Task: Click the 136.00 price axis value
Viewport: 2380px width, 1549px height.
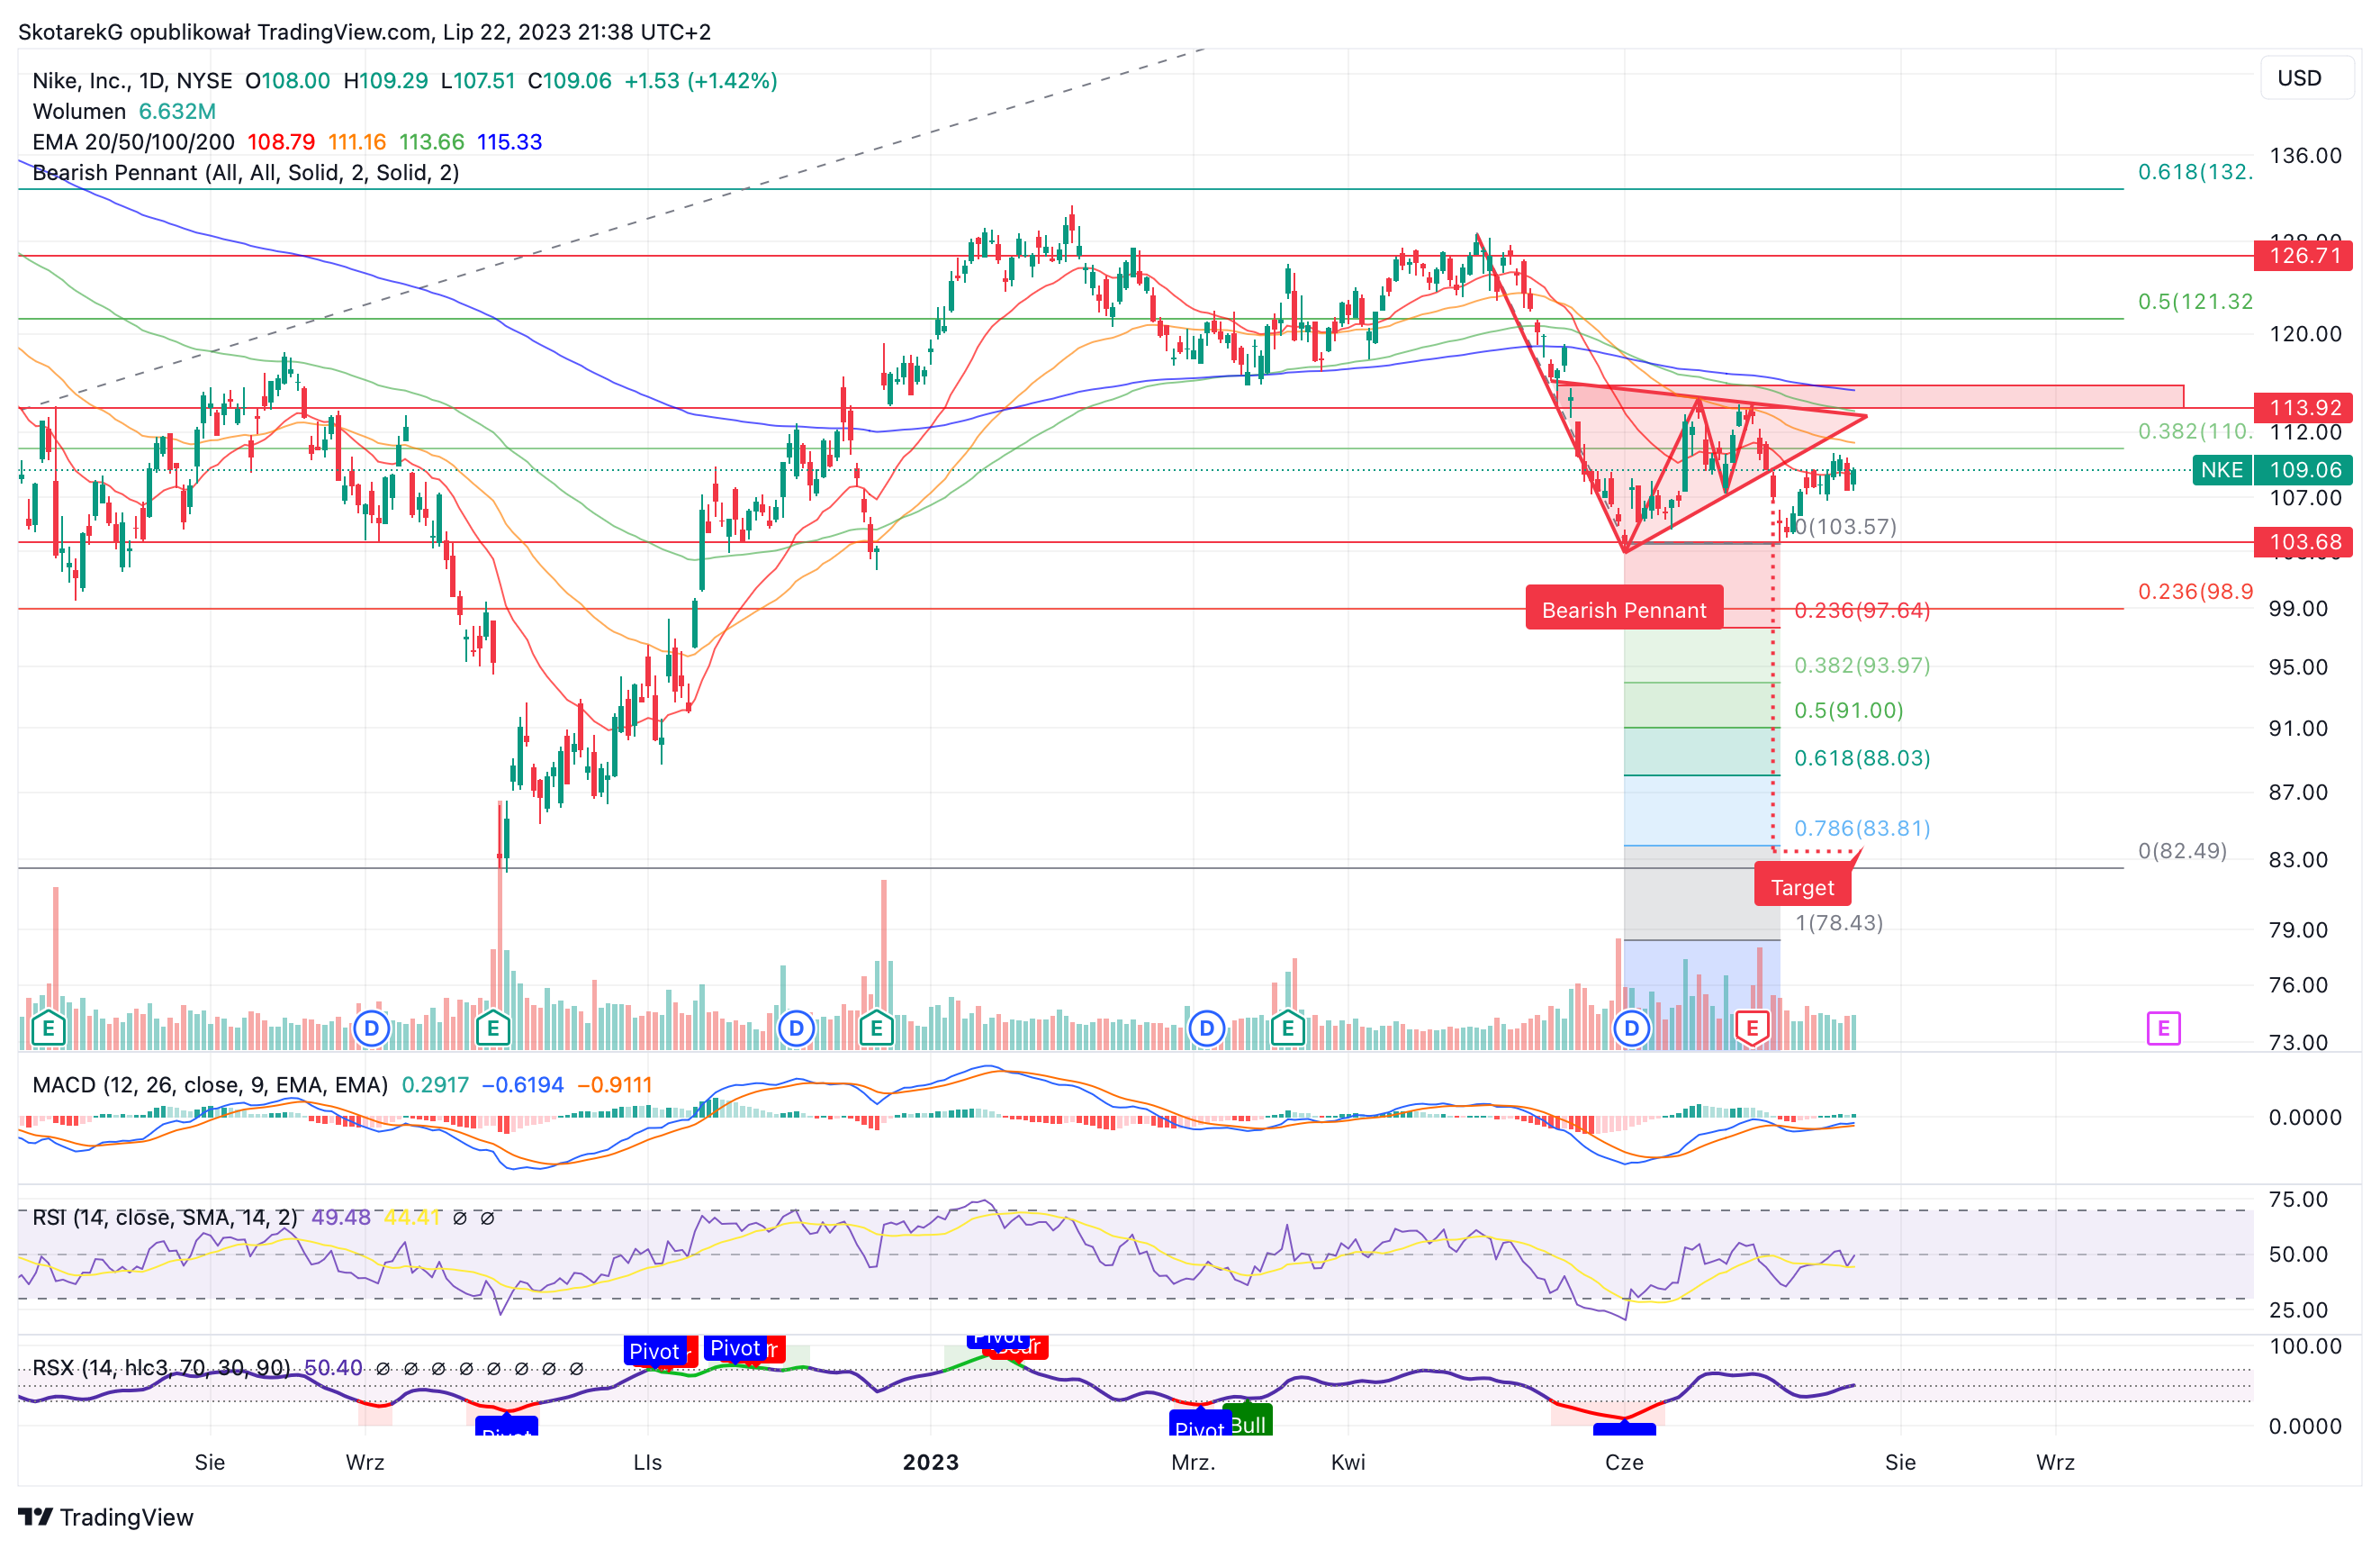Action: click(2305, 155)
